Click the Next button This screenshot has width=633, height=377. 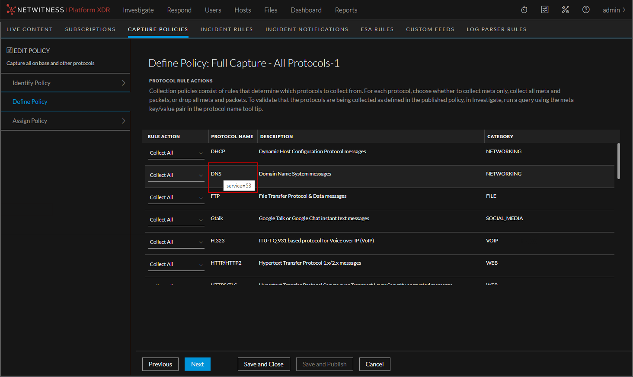coord(198,364)
